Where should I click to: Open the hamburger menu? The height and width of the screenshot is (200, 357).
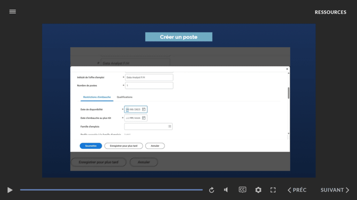pos(13,11)
